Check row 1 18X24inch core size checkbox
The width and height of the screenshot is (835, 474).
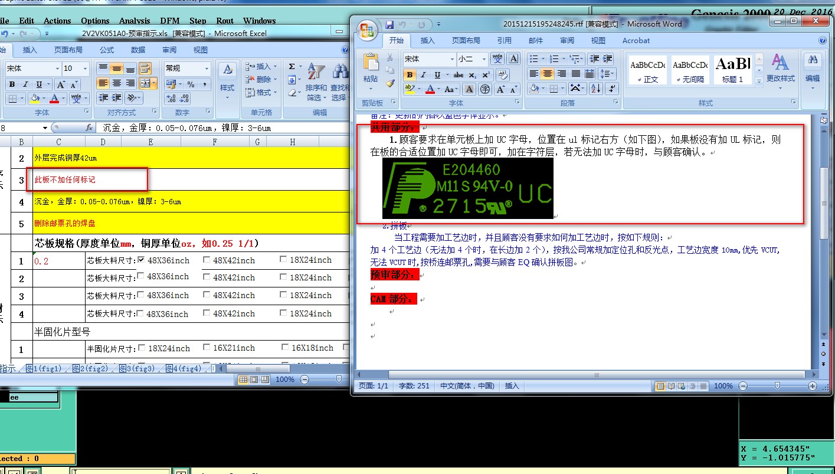tap(283, 260)
